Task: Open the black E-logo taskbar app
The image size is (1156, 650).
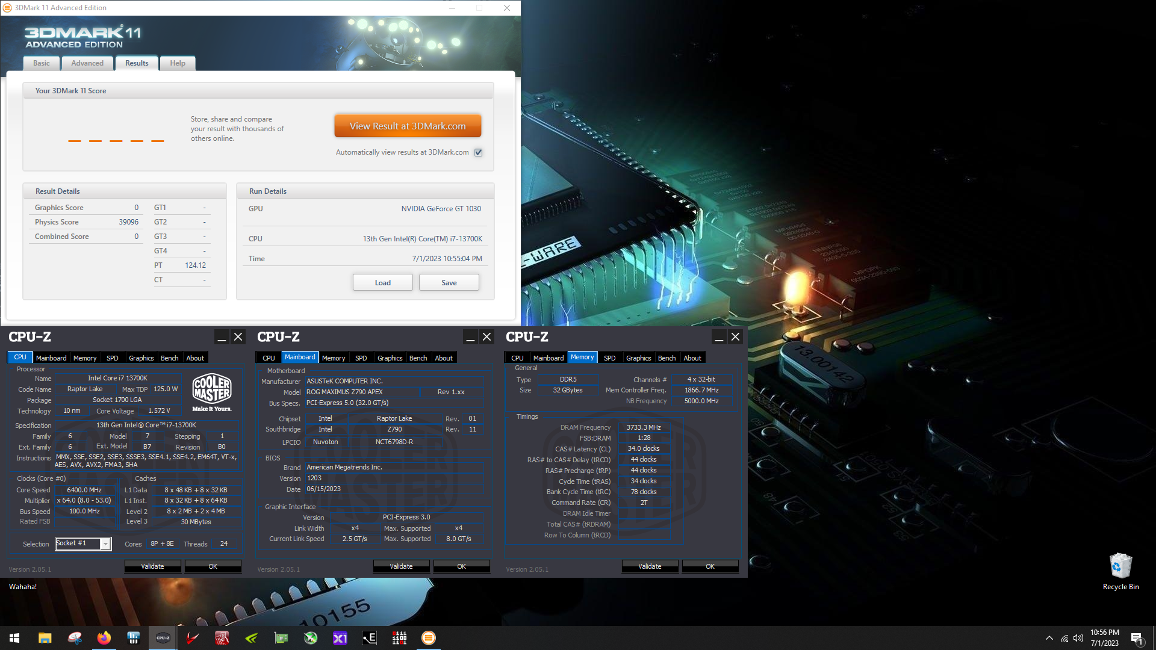Action: click(369, 638)
